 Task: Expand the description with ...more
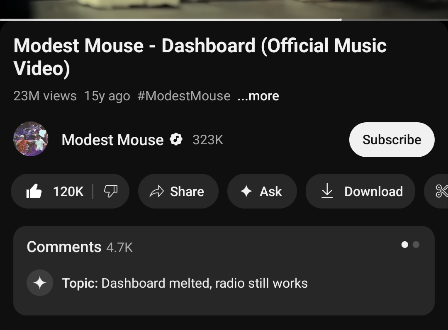coord(258,96)
